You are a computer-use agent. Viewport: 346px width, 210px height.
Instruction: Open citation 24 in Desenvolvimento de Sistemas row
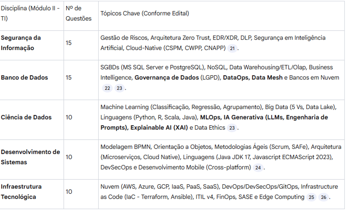[258, 168]
